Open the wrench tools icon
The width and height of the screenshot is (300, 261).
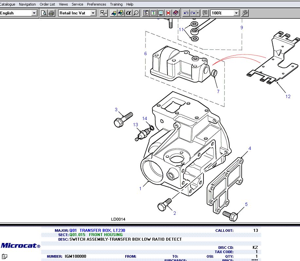[244, 13]
